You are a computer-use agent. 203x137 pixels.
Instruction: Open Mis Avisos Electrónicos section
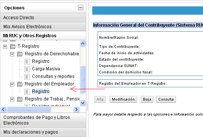pos(43,27)
